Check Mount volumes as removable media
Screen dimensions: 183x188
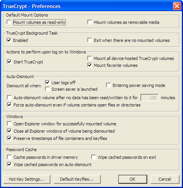point(90,22)
